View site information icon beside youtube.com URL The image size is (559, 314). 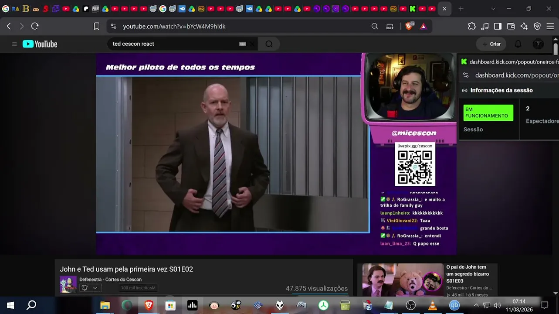pyautogui.click(x=114, y=26)
